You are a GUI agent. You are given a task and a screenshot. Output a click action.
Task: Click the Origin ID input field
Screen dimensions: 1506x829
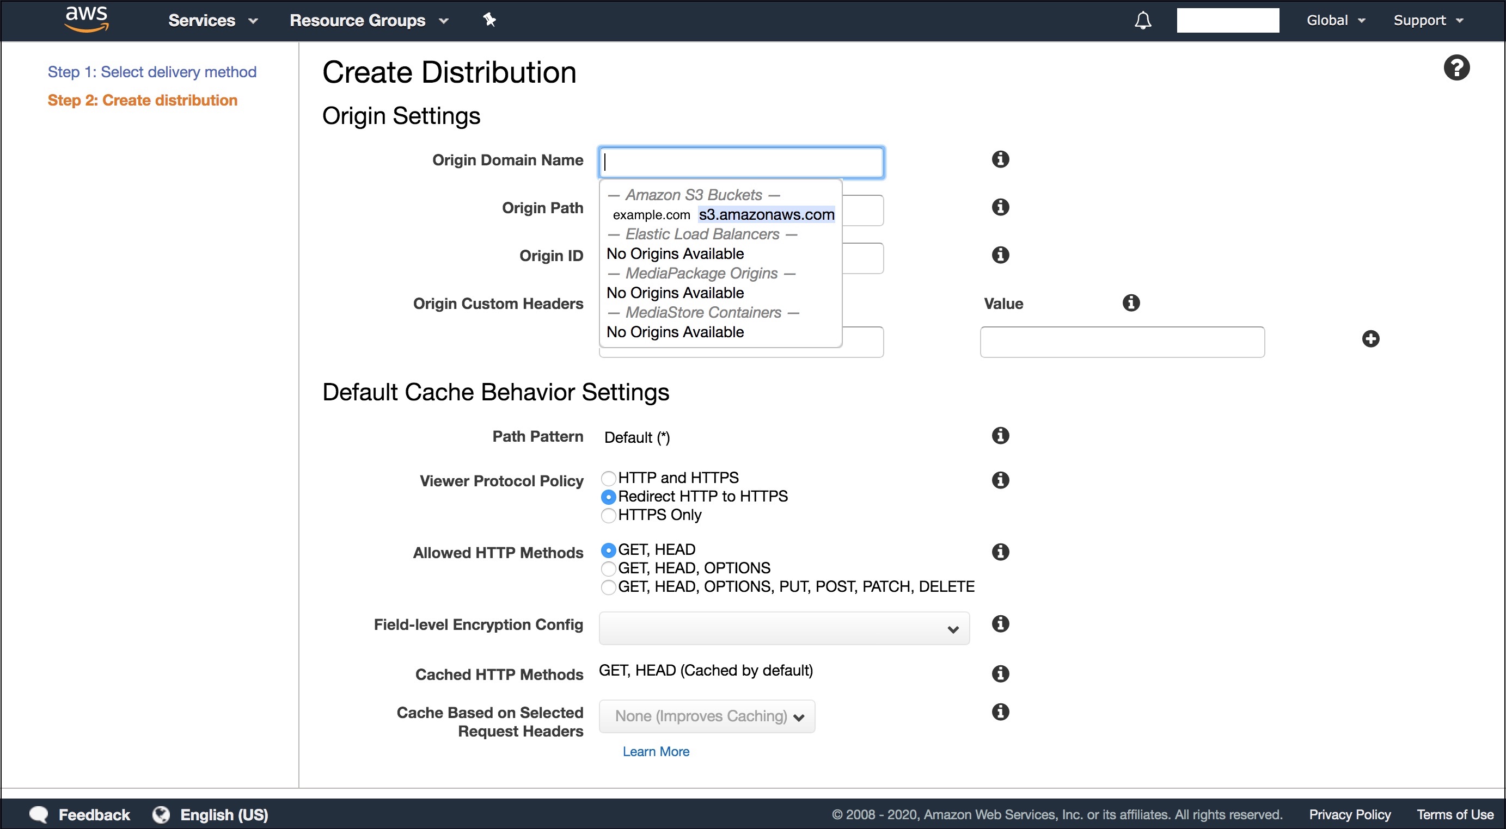click(x=863, y=258)
